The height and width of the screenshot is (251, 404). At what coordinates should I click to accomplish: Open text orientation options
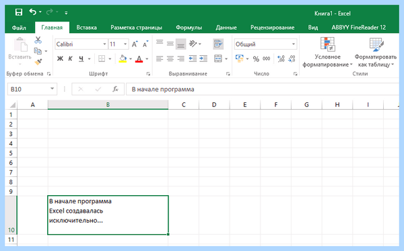point(195,44)
